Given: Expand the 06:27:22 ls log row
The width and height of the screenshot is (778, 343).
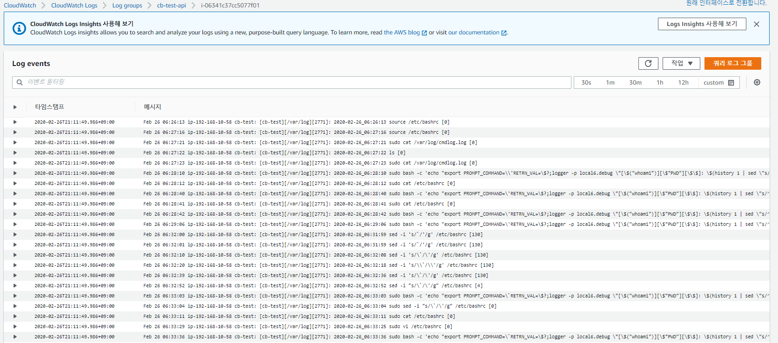Looking at the screenshot, I should (15, 153).
